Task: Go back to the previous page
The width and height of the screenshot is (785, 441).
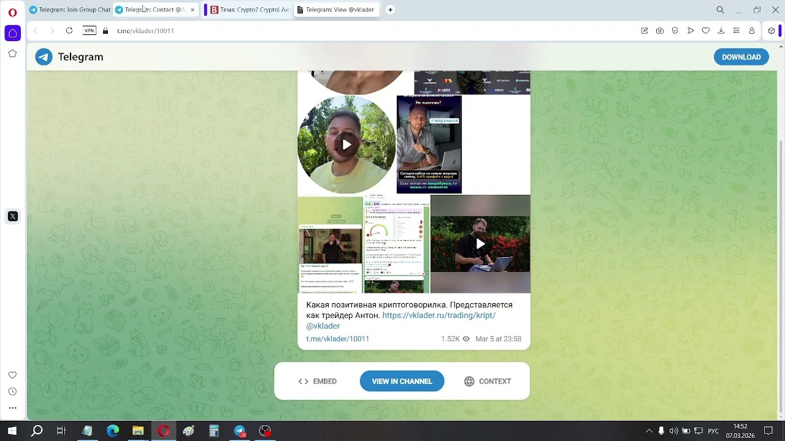Action: [36, 31]
